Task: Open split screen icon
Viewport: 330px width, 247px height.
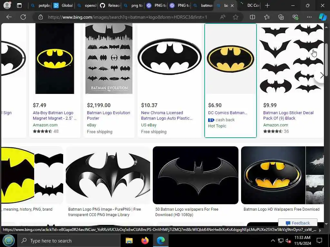Action: coord(252,17)
